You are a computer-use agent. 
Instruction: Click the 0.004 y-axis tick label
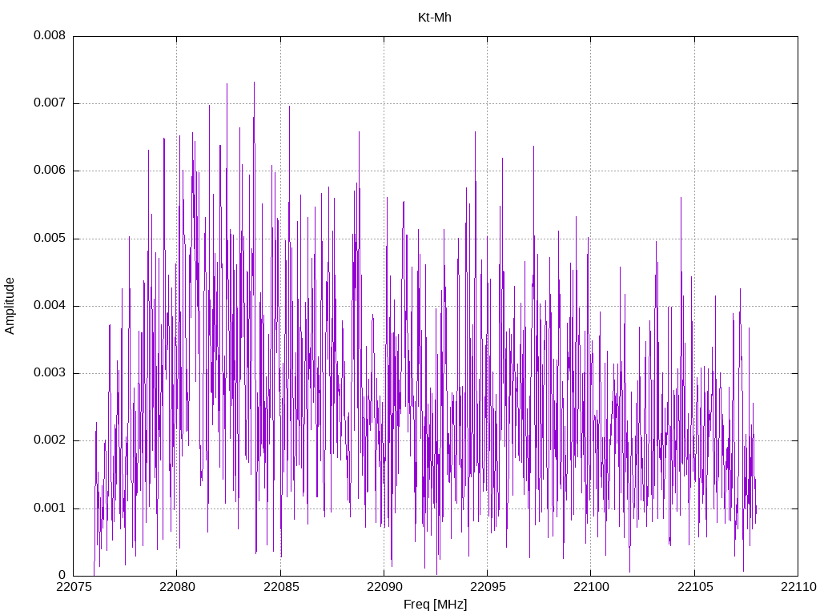click(50, 305)
